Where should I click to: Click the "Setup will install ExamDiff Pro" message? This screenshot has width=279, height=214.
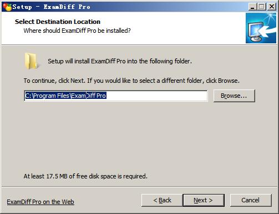[120, 61]
